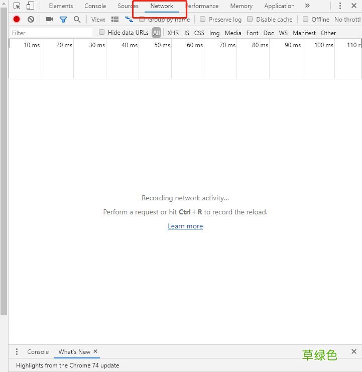This screenshot has width=362, height=372.
Task: Activate the inspect element picker icon
Action: 17,6
